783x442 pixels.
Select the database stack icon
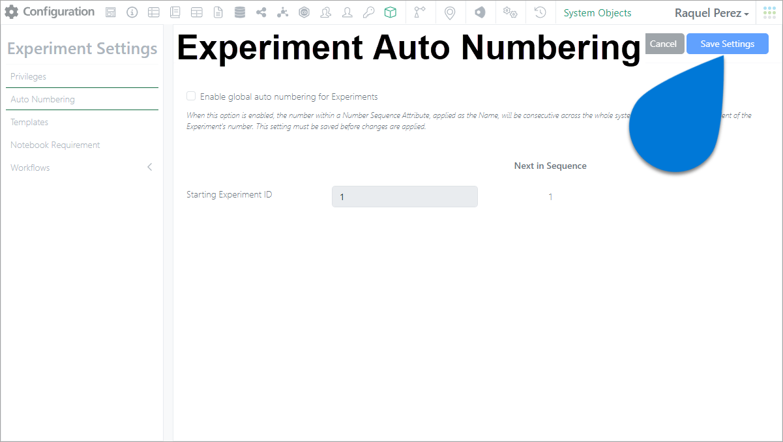pos(239,12)
